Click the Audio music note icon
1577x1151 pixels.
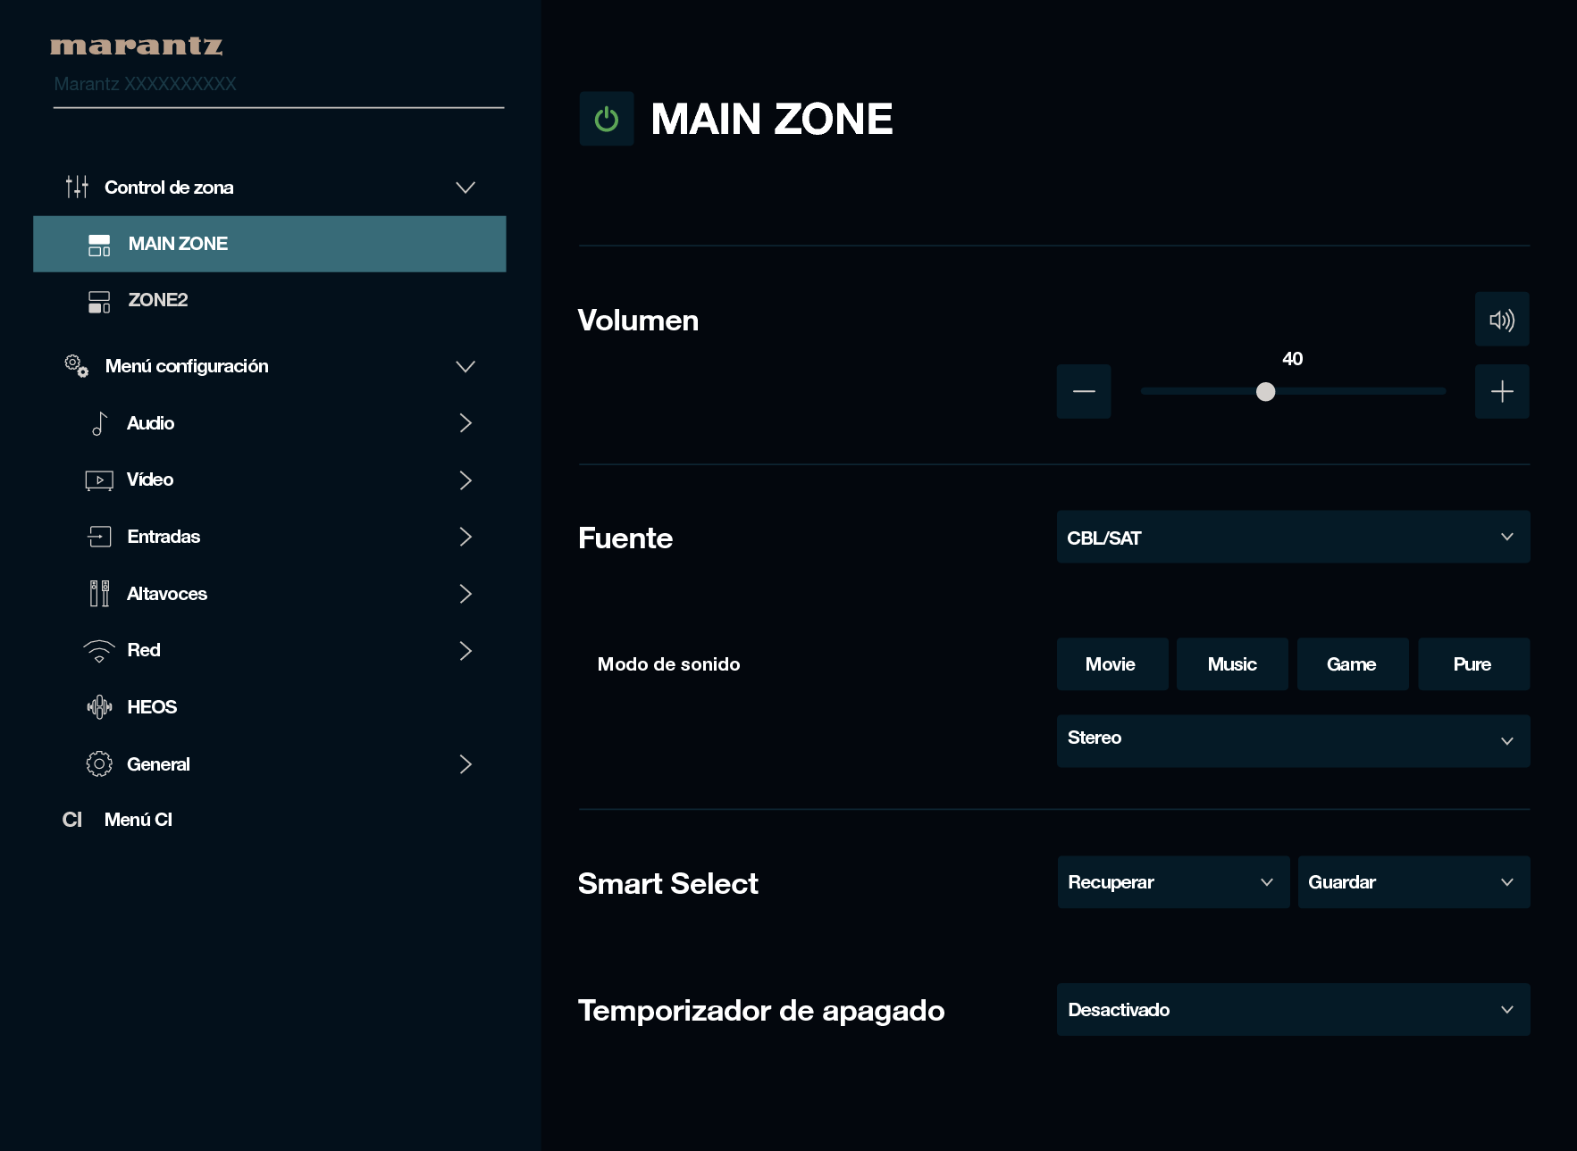[x=99, y=423]
